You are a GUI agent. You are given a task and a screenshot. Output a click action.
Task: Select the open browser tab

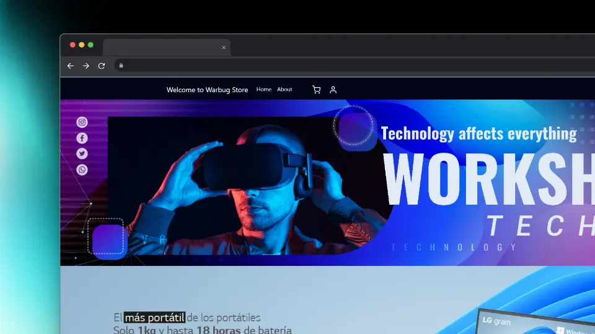coord(167,48)
